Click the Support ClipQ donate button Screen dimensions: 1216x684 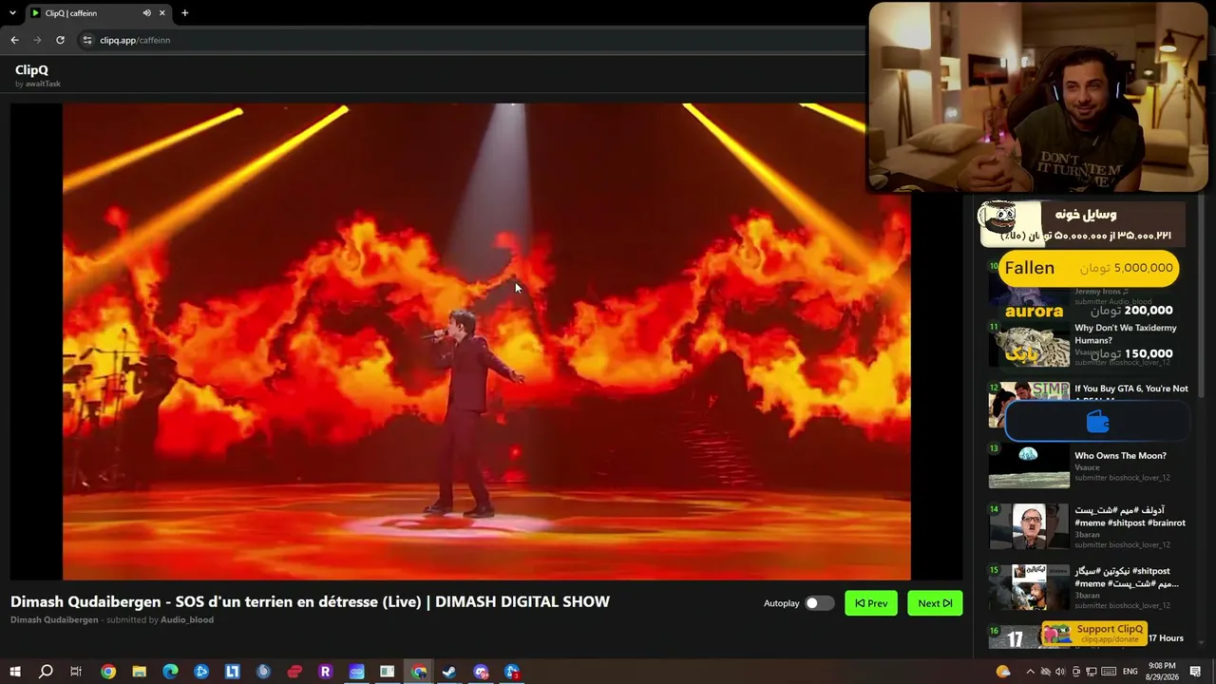(x=1094, y=634)
